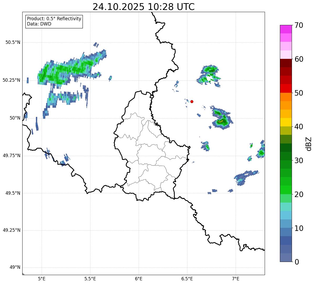Viewport: 315px width, 284px height.
Task: Click the '49.75°N' latitude label
Action: point(12,156)
